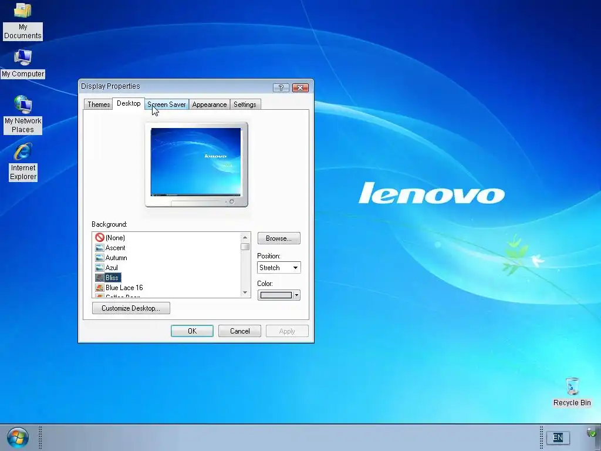601x451 pixels.
Task: Select the My Computer desktop icon
Action: (23, 63)
